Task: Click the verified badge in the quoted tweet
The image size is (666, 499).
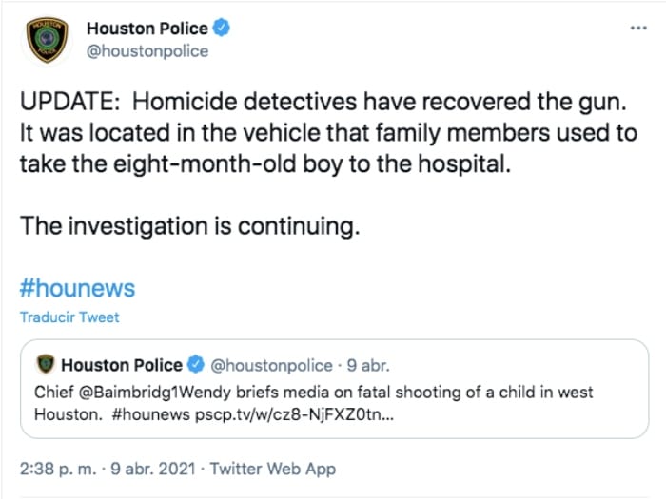Action: coord(197,365)
